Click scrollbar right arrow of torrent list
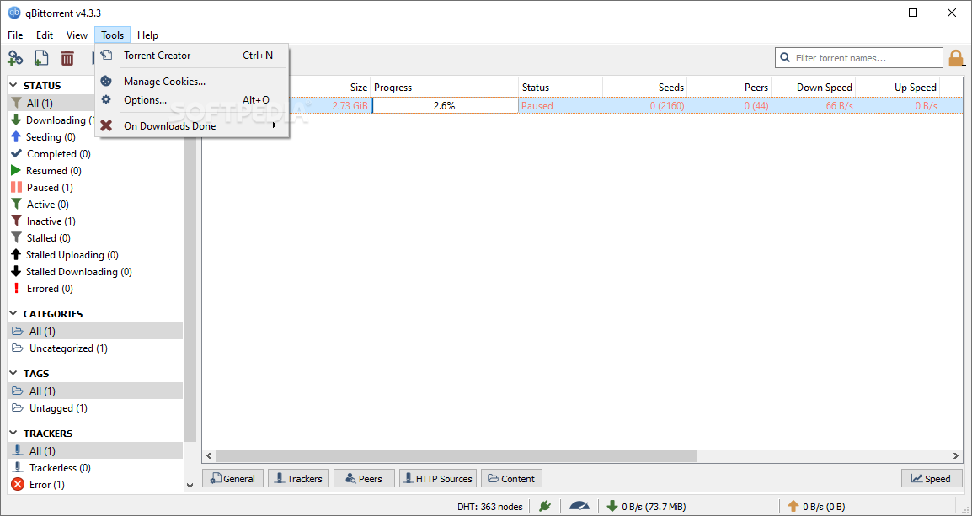Viewport: 972px width, 516px height. tap(955, 455)
